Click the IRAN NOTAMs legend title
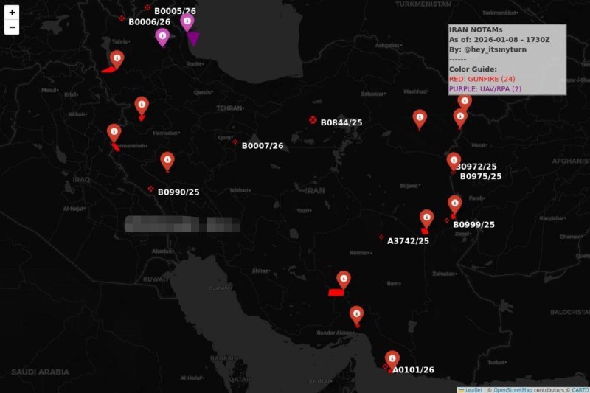 click(476, 29)
